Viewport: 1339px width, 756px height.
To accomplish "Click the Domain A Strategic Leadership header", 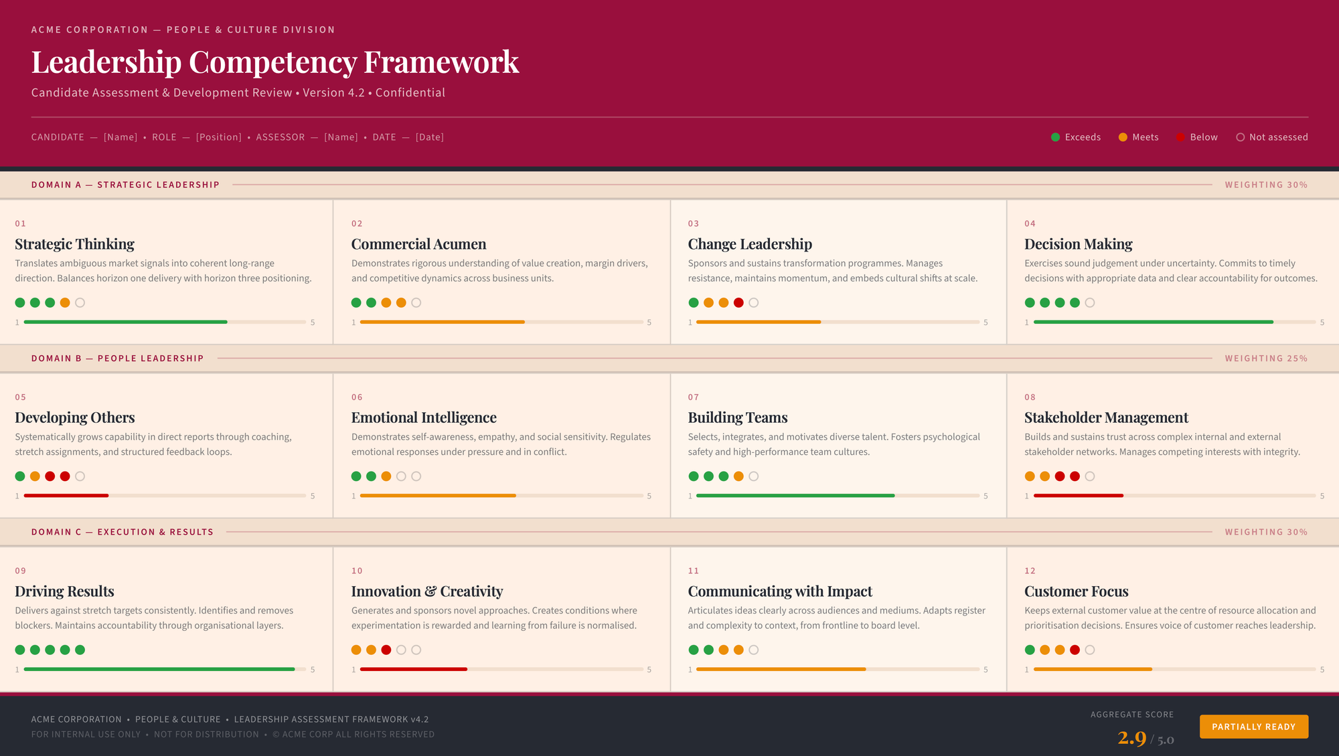I will click(125, 185).
